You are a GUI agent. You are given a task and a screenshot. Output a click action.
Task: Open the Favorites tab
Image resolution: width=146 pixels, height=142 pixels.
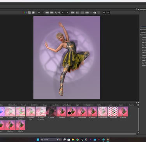coord(132,105)
